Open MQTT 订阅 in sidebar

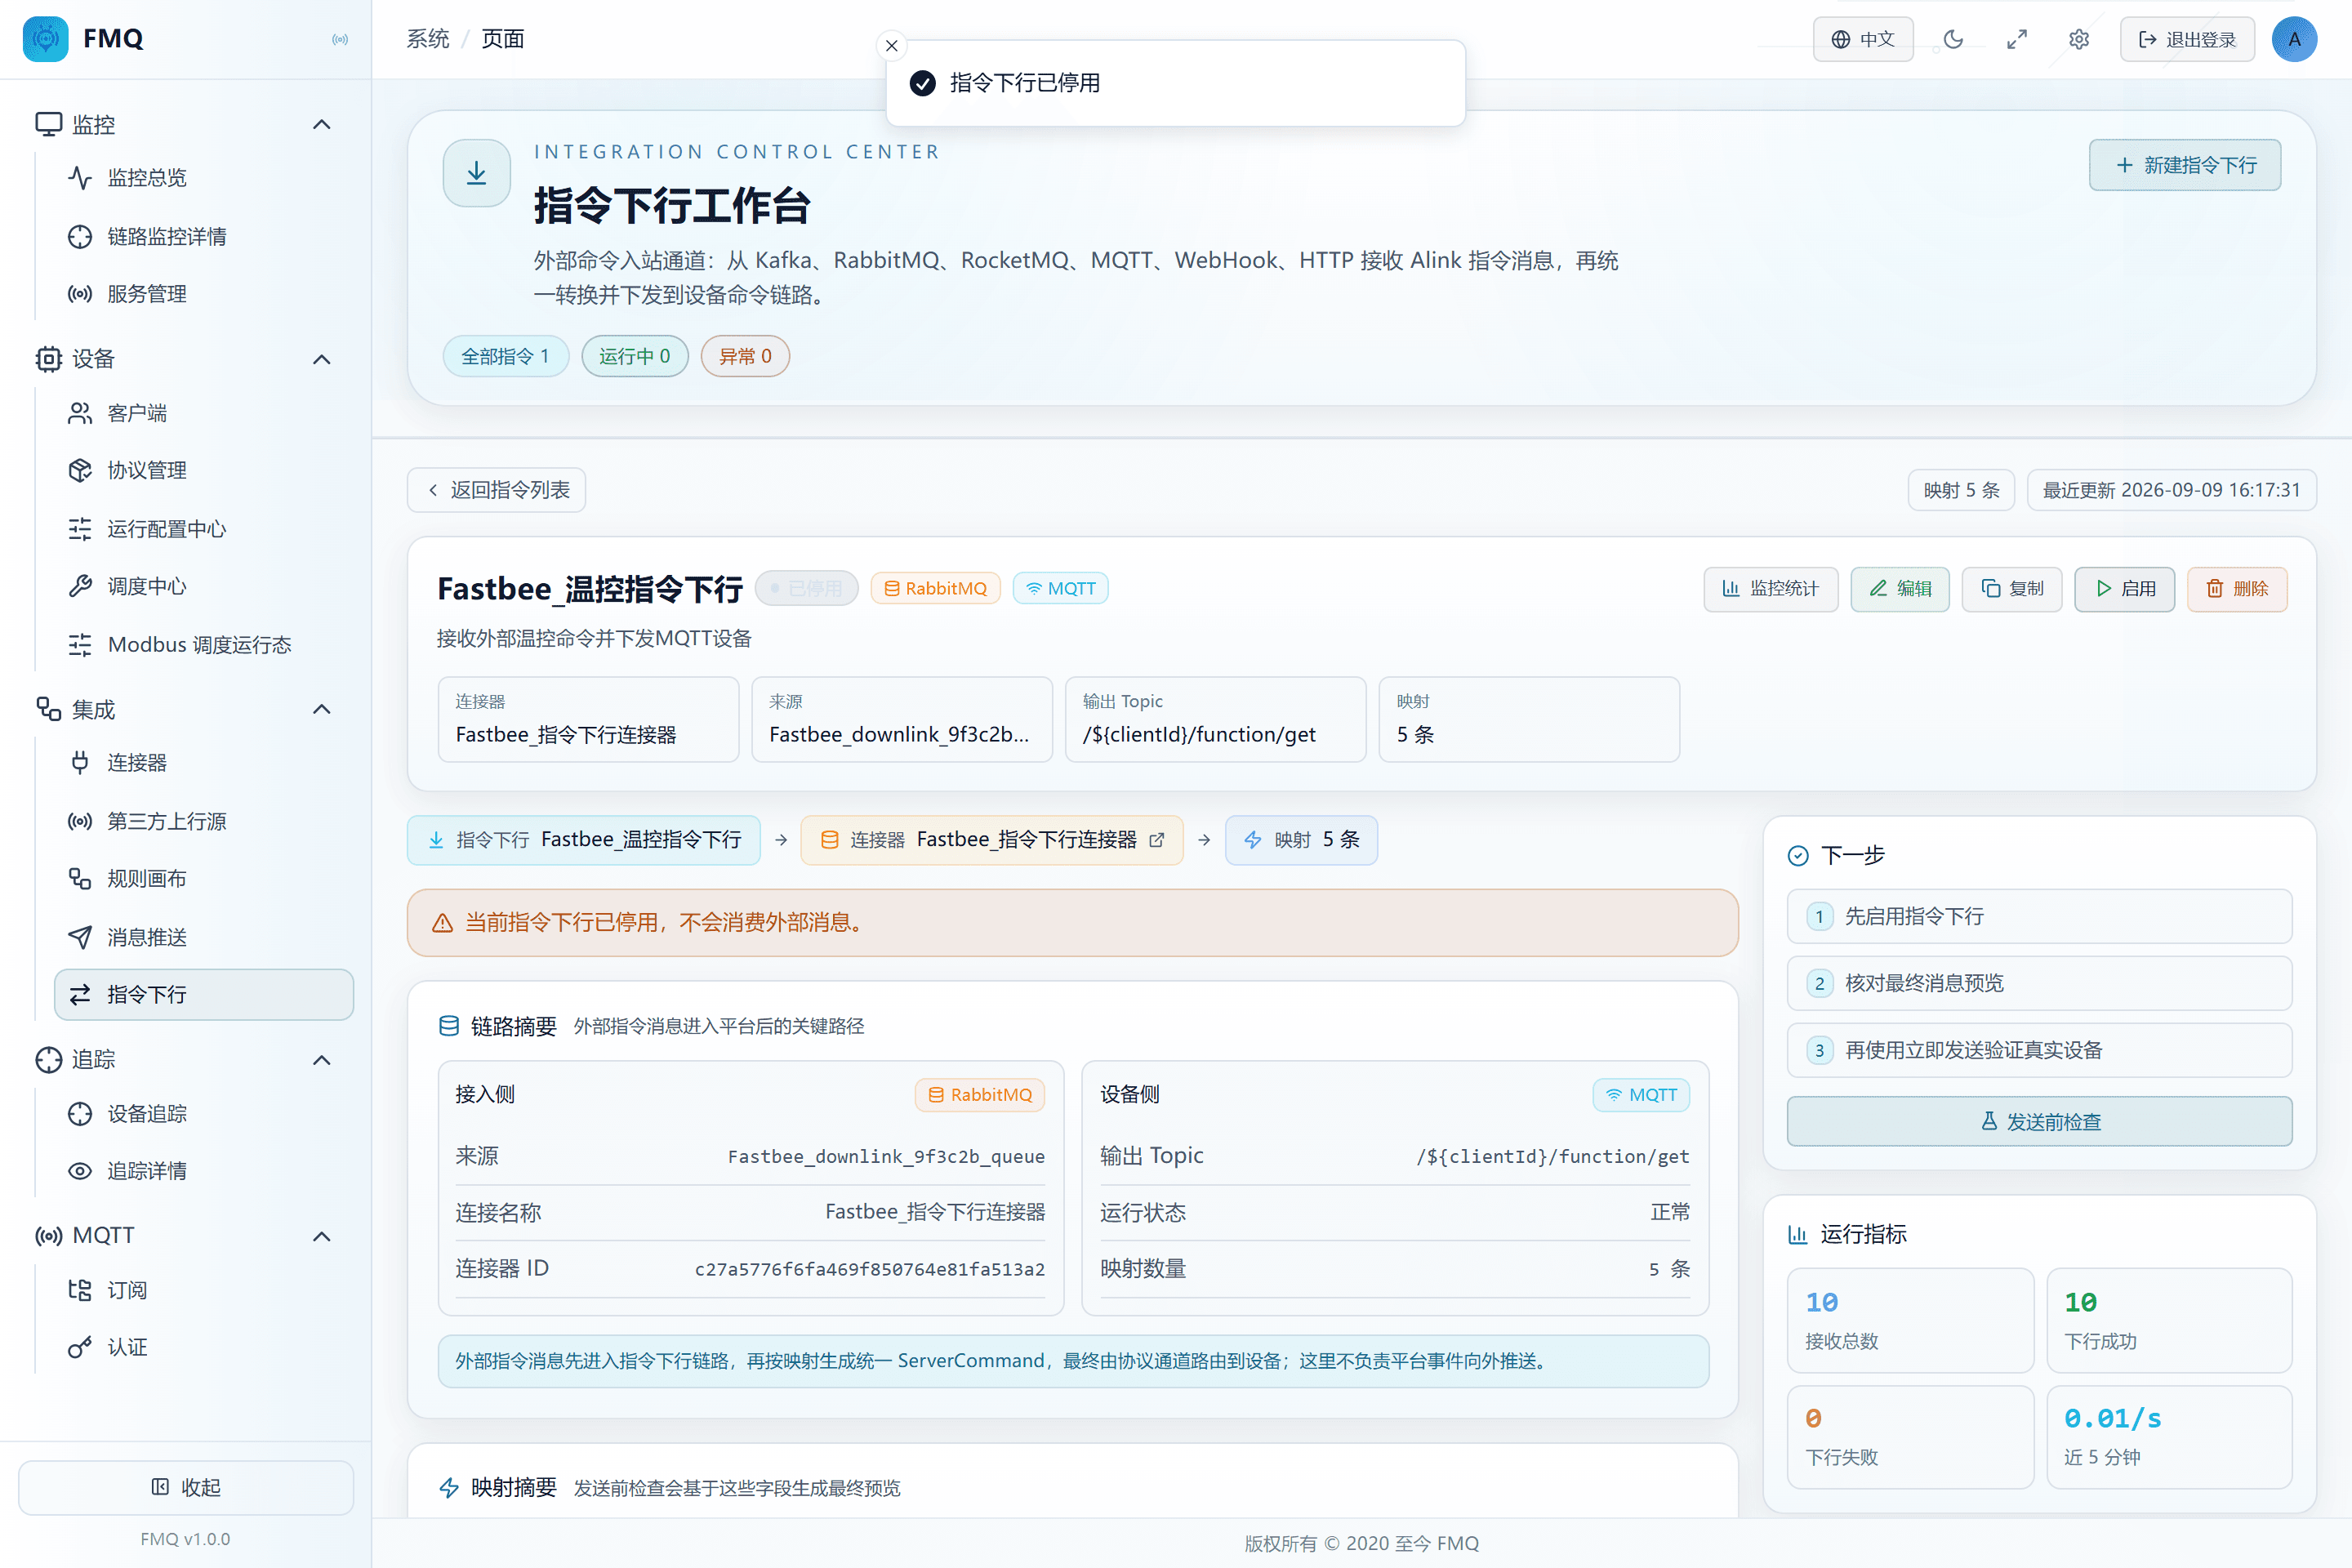click(204, 1290)
